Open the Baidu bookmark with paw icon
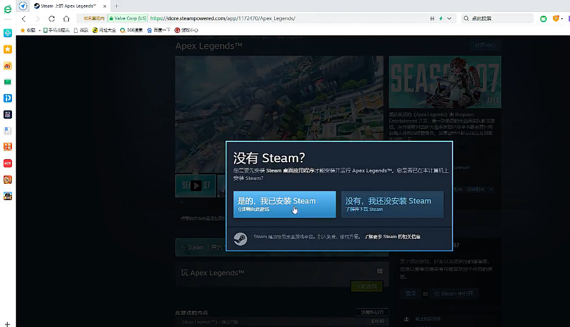 click(159, 30)
